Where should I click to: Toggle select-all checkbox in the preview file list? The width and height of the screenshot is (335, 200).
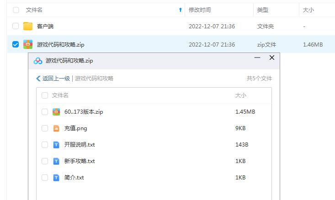click(x=45, y=95)
